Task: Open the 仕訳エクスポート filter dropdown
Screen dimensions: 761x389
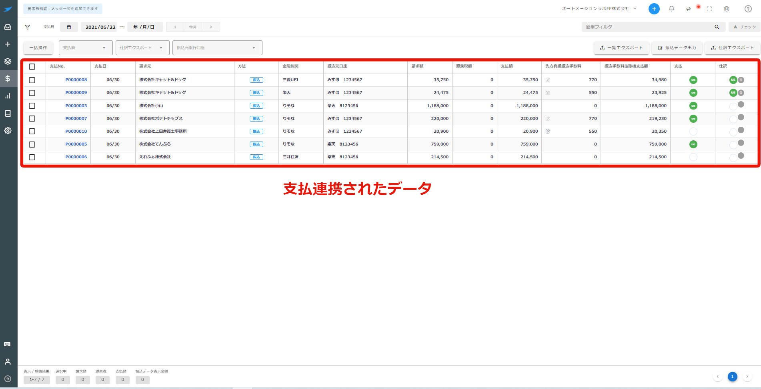Action: pos(142,48)
